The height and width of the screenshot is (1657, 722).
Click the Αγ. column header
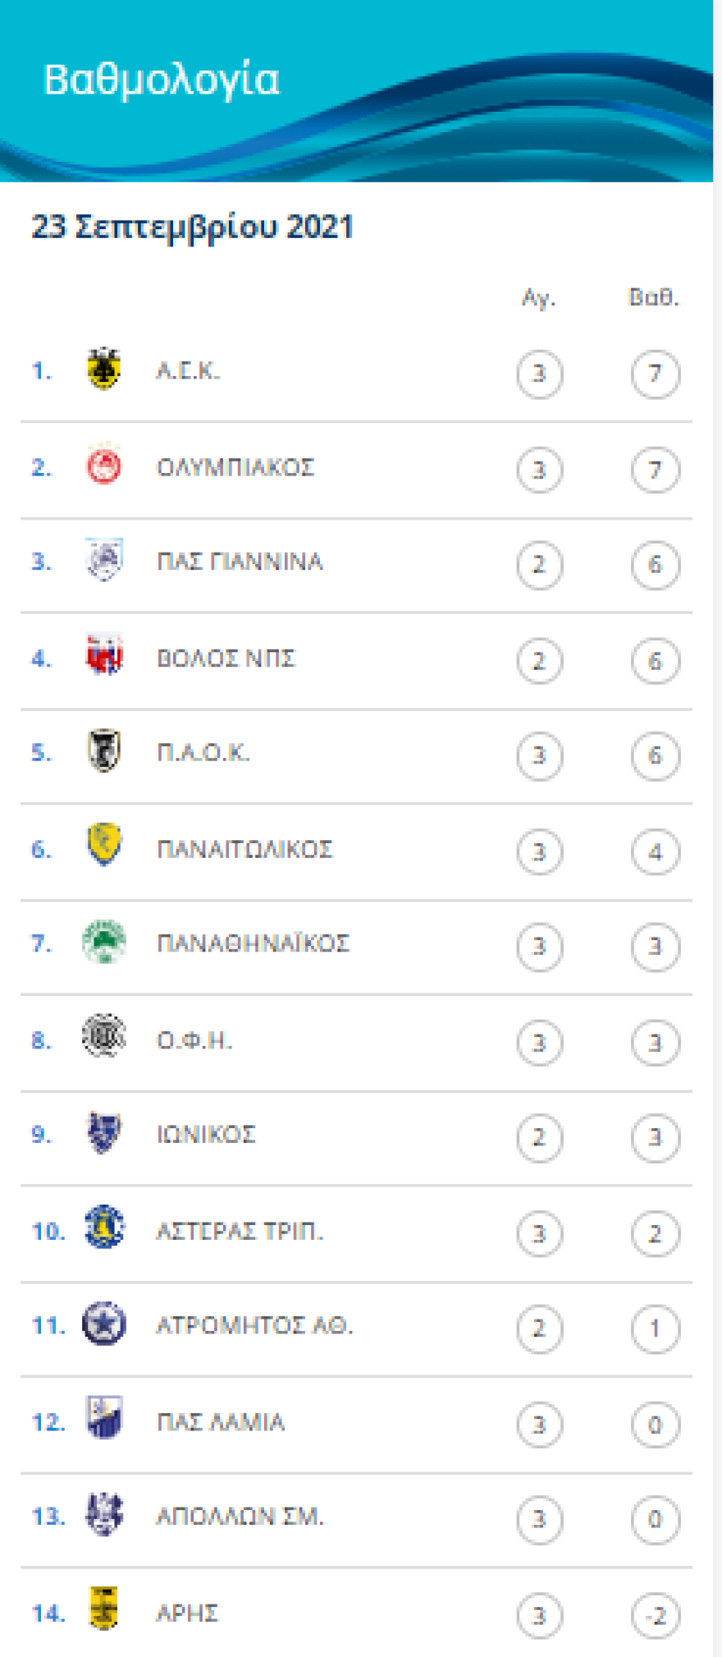(x=539, y=299)
